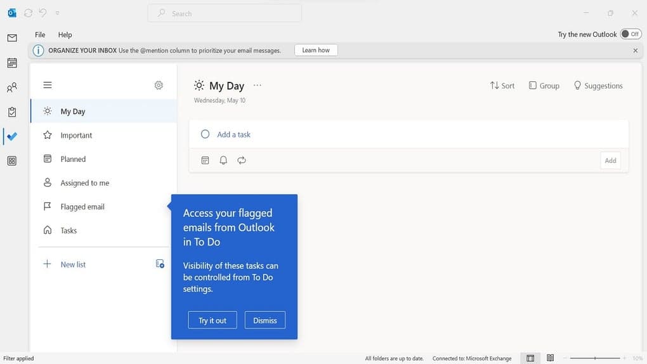The image size is (647, 364).
Task: Click the Add button
Action: tap(610, 160)
